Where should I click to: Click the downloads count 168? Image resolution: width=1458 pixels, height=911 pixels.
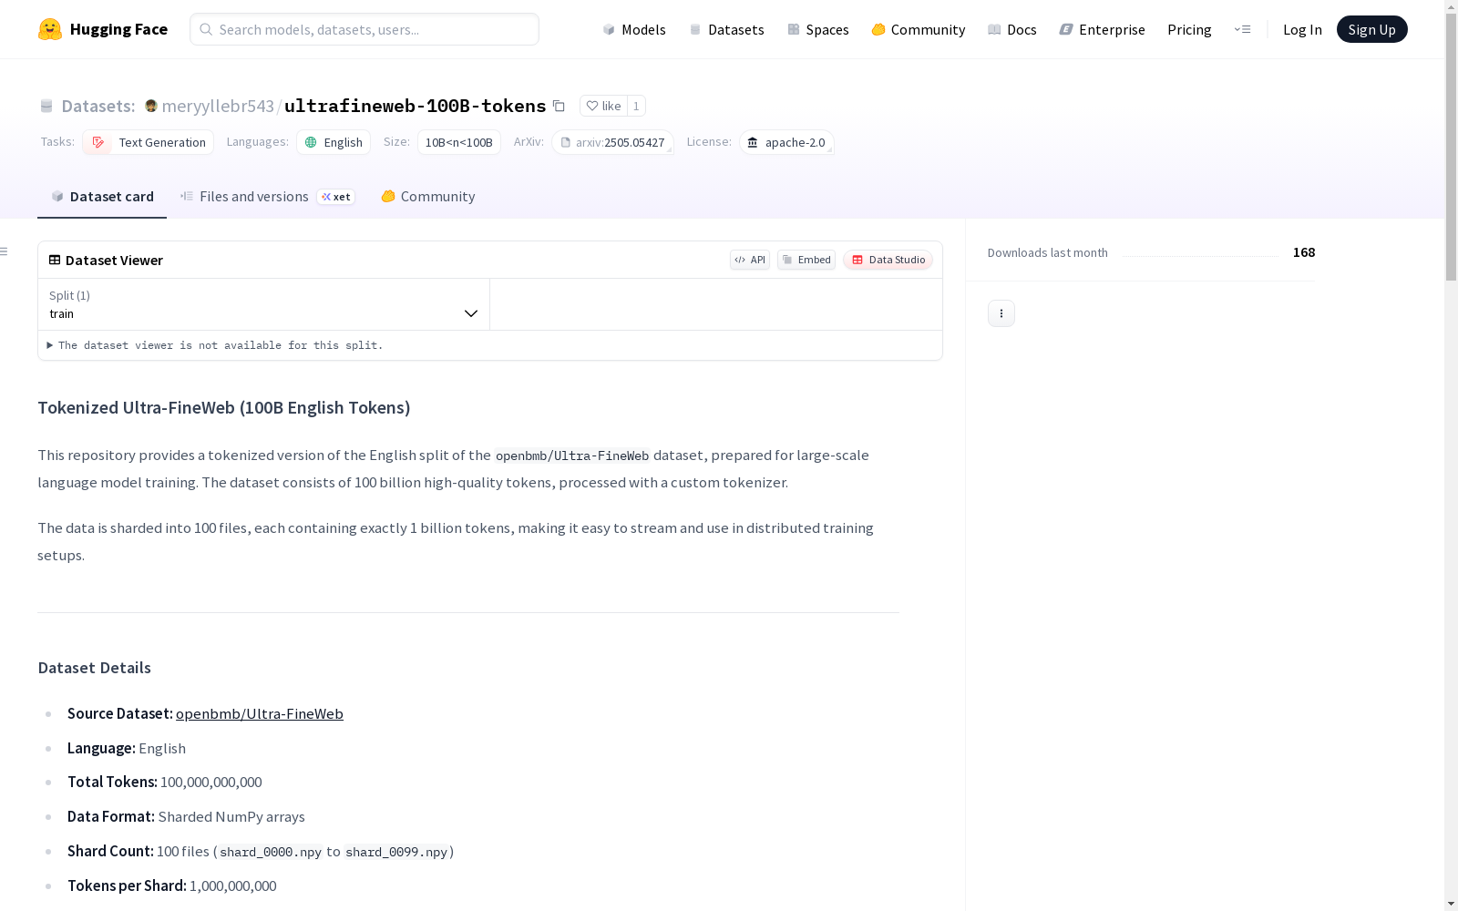1304,252
